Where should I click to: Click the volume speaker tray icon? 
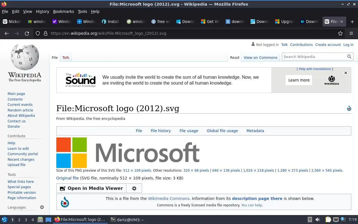[318, 220]
